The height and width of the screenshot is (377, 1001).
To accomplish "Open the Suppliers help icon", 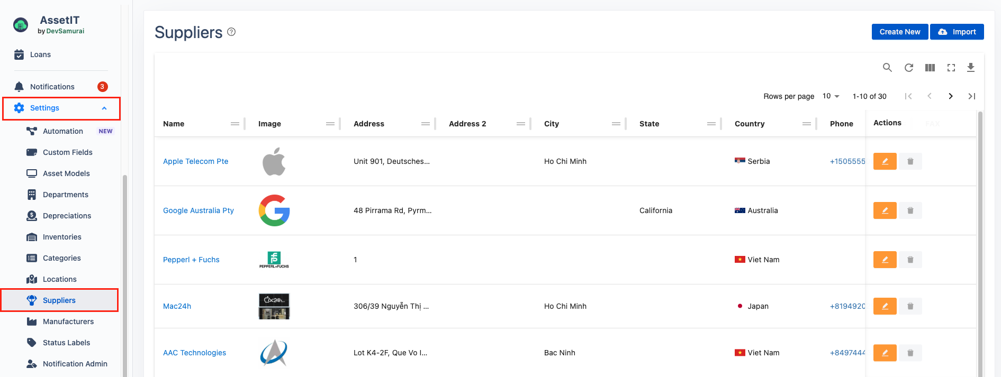I will [x=231, y=32].
